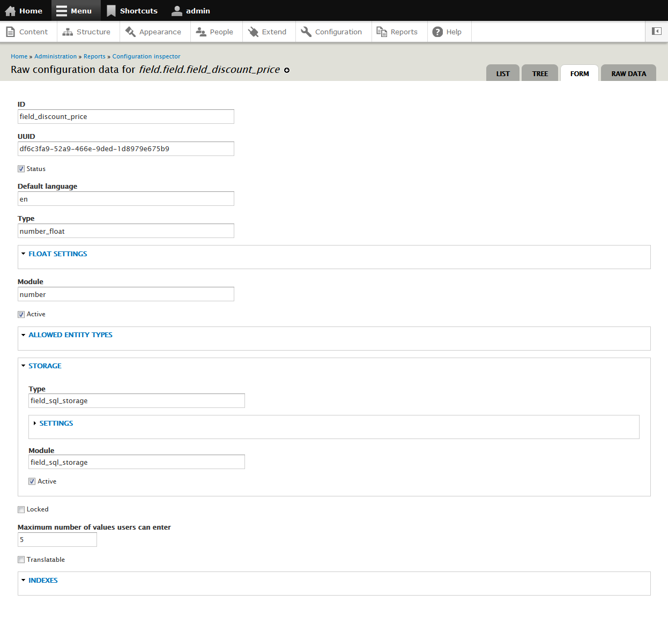
Task: Check the Translatable checkbox
Action: click(x=21, y=559)
